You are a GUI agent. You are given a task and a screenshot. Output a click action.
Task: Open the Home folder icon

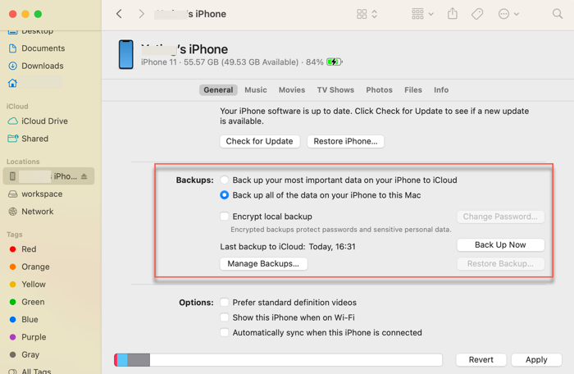[x=13, y=83]
